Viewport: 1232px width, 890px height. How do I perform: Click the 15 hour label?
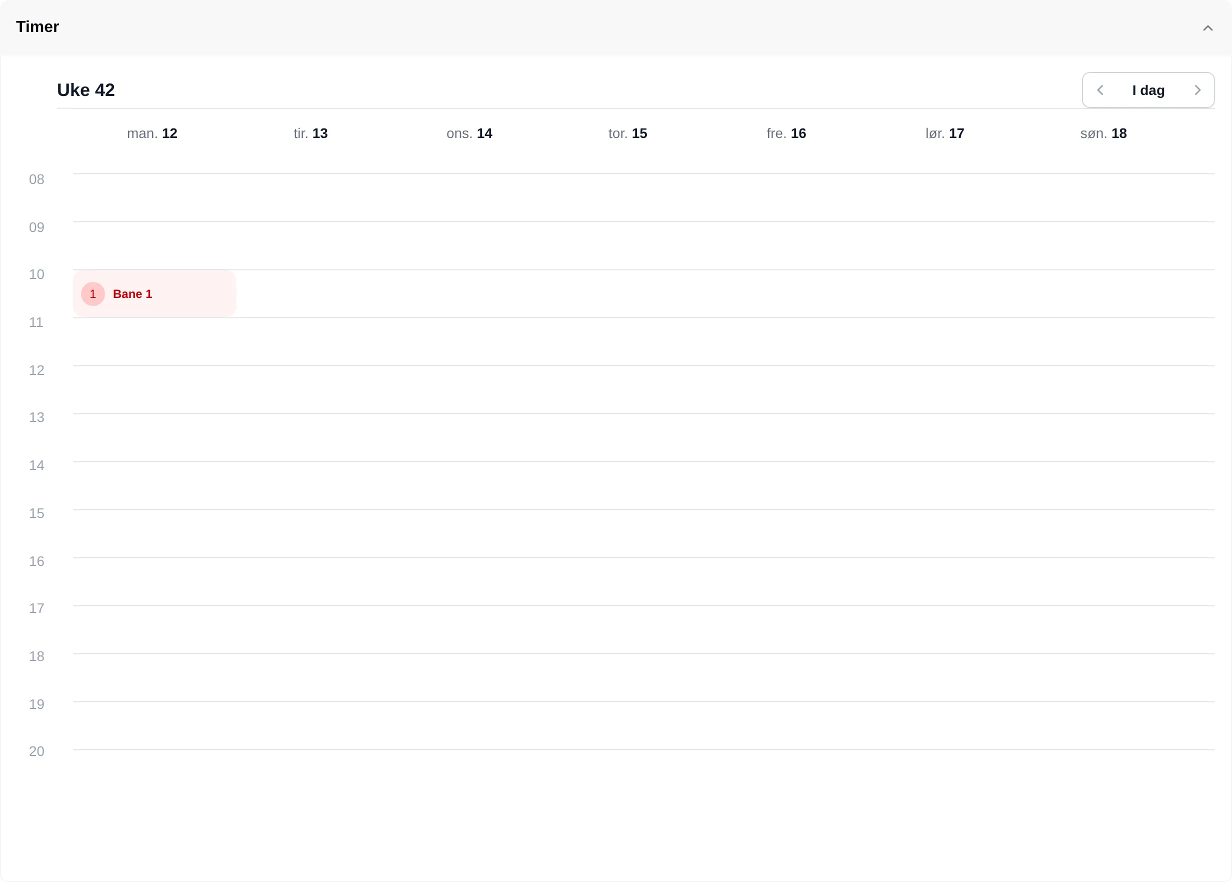(36, 513)
